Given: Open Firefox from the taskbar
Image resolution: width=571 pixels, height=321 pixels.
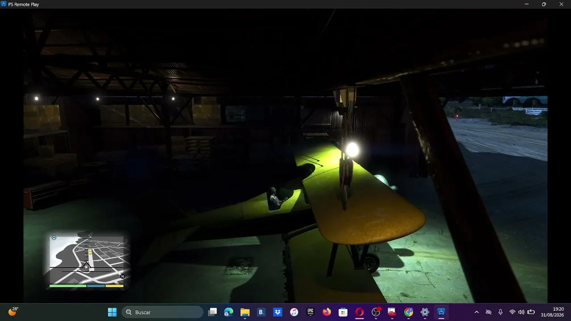Looking at the screenshot, I should click(327, 312).
